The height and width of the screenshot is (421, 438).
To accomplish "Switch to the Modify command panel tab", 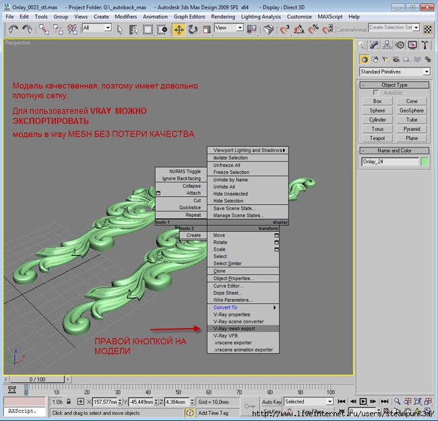I will click(x=374, y=45).
